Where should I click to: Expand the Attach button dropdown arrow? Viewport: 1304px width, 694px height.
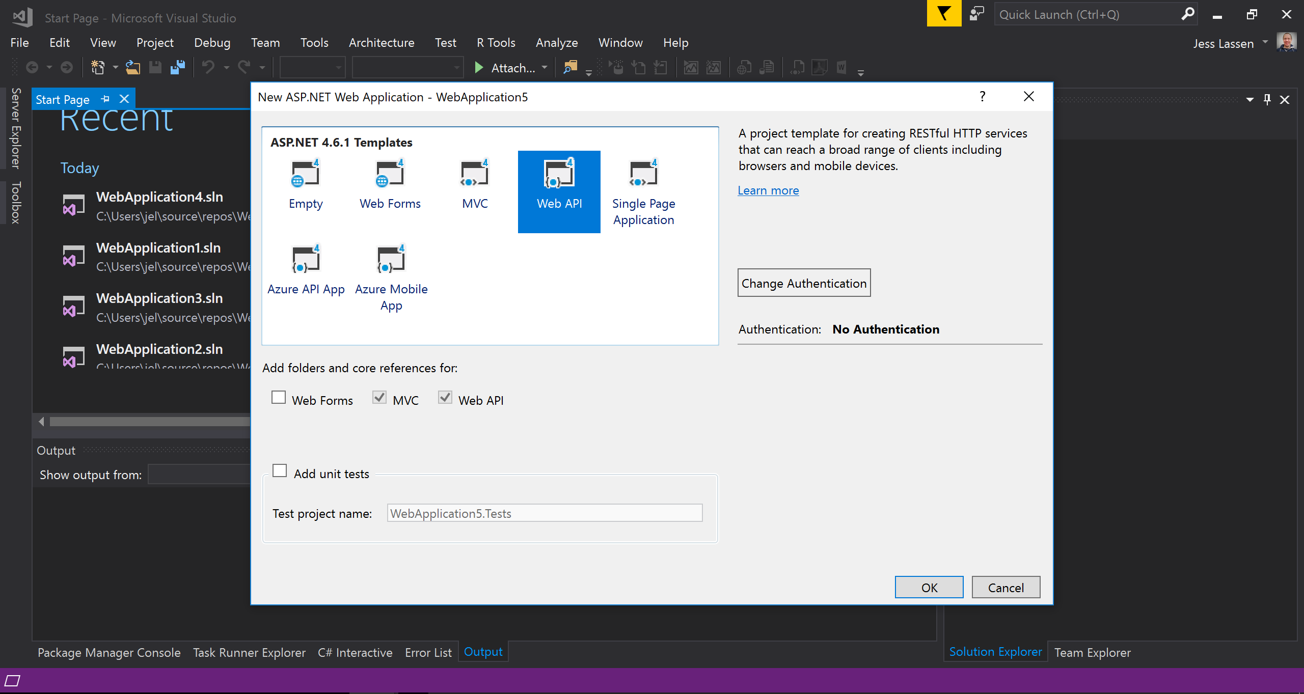click(x=545, y=68)
